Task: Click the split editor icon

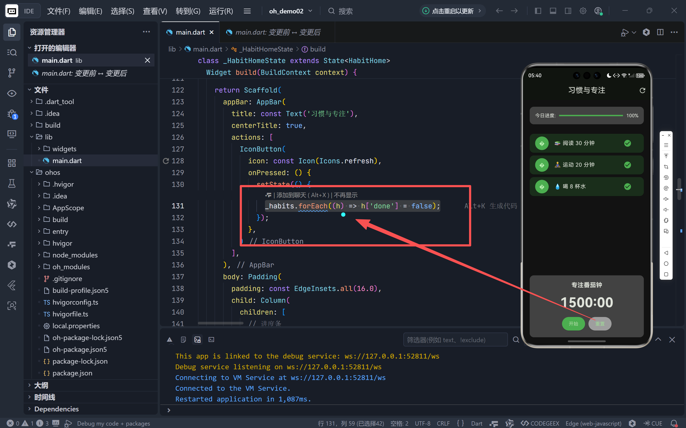Action: [660, 32]
